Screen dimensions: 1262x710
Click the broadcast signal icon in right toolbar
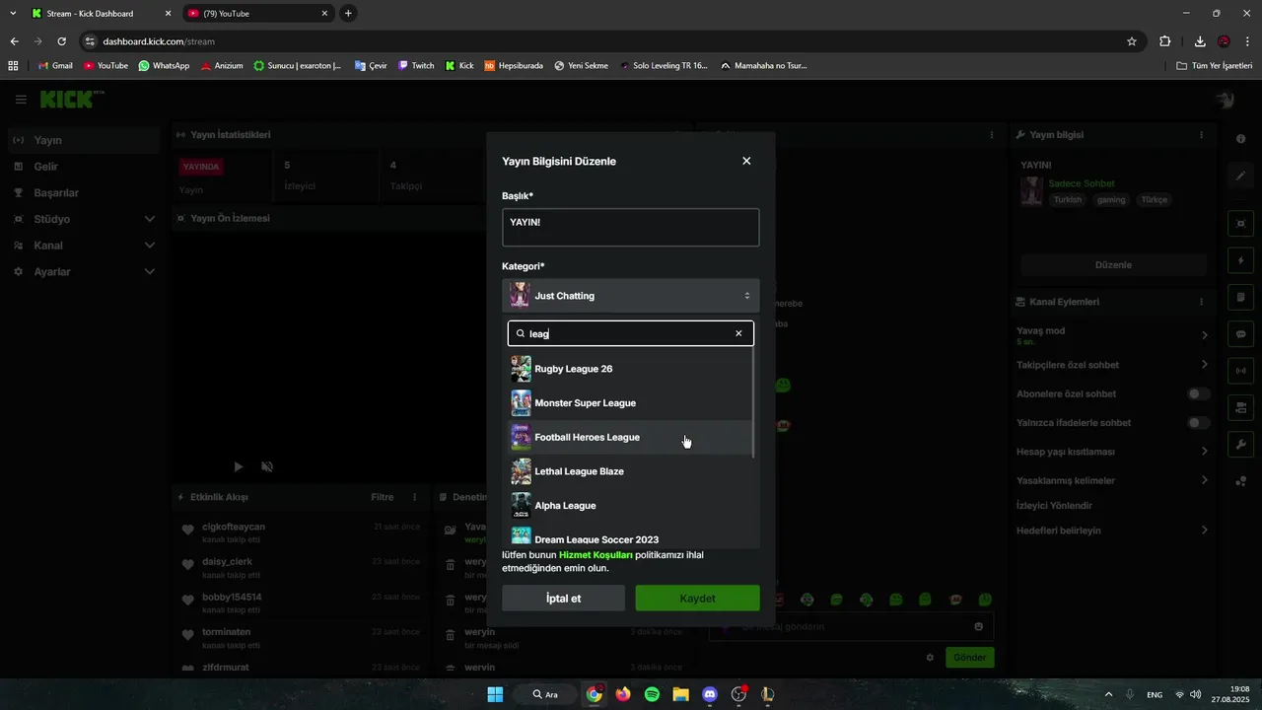tap(1241, 371)
